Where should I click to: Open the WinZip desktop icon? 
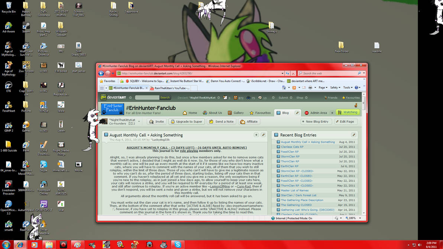pyautogui.click(x=43, y=107)
